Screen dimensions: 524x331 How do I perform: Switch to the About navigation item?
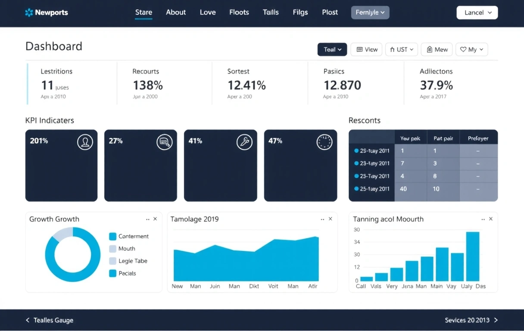(x=176, y=12)
